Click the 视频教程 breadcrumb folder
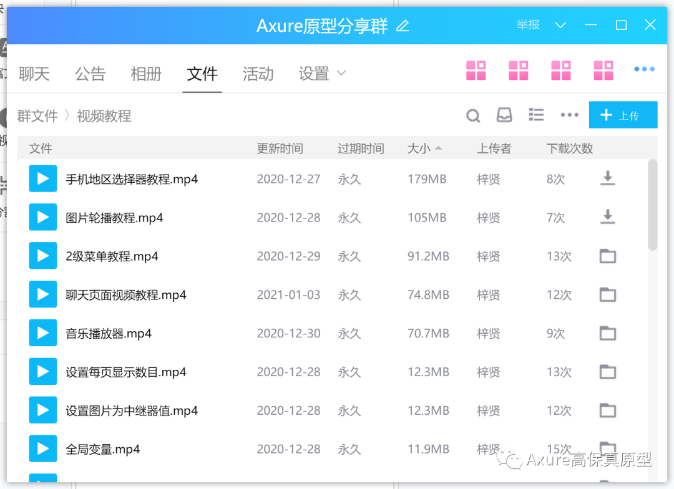The height and width of the screenshot is (489, 674). coord(104,116)
